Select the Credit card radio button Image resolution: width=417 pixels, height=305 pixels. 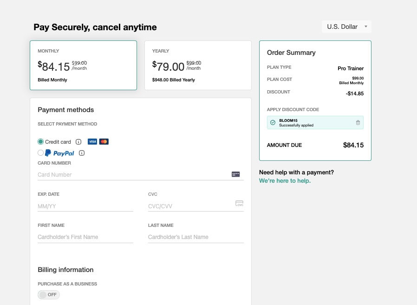tap(41, 142)
